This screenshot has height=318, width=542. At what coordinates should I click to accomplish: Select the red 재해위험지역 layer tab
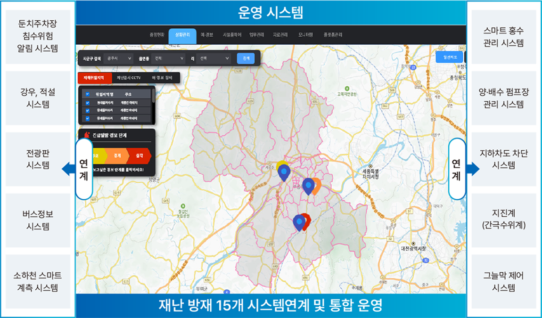[x=95, y=78]
